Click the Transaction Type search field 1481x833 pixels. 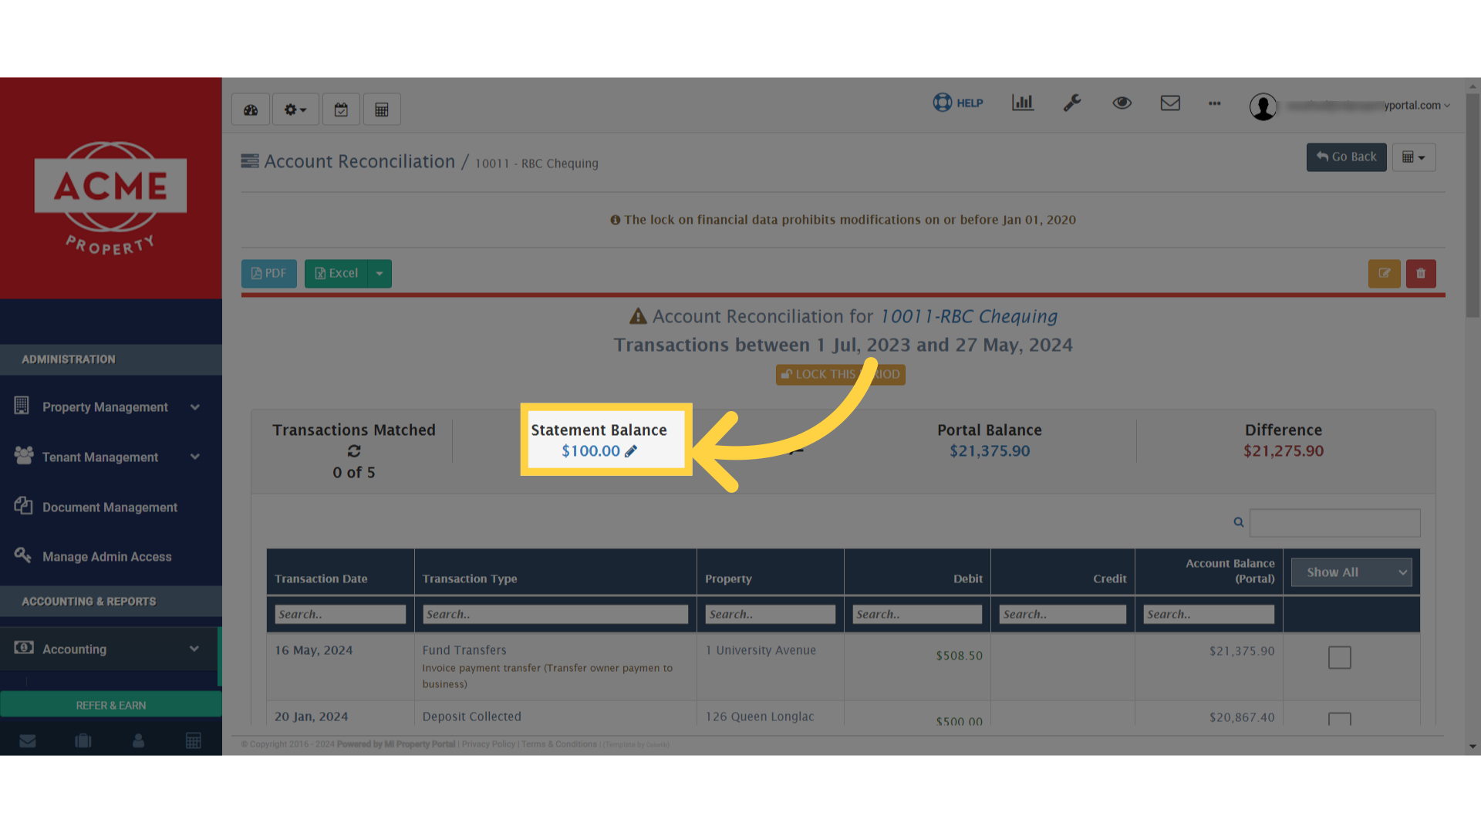(555, 614)
